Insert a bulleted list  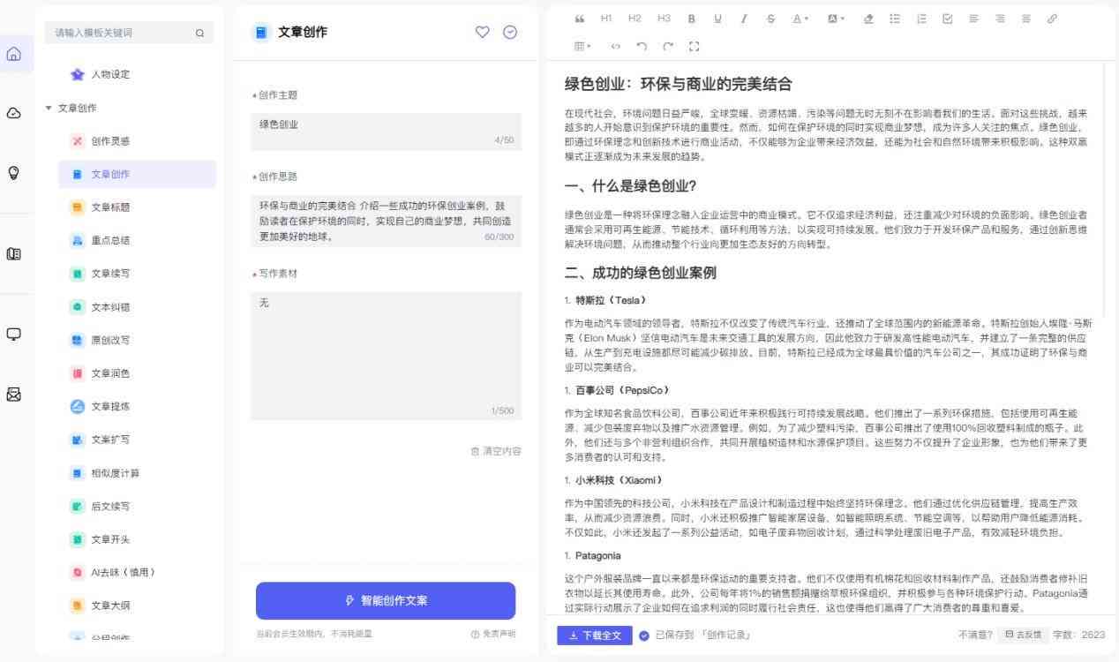[x=895, y=19]
